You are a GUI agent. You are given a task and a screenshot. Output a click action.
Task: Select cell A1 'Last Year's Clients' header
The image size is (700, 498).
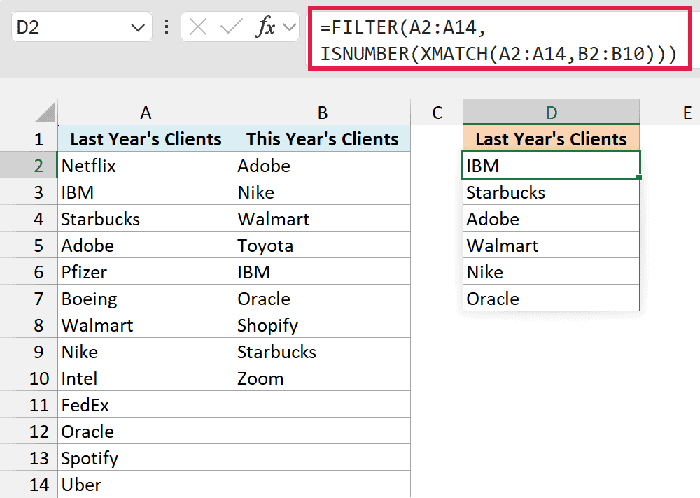coord(146,138)
